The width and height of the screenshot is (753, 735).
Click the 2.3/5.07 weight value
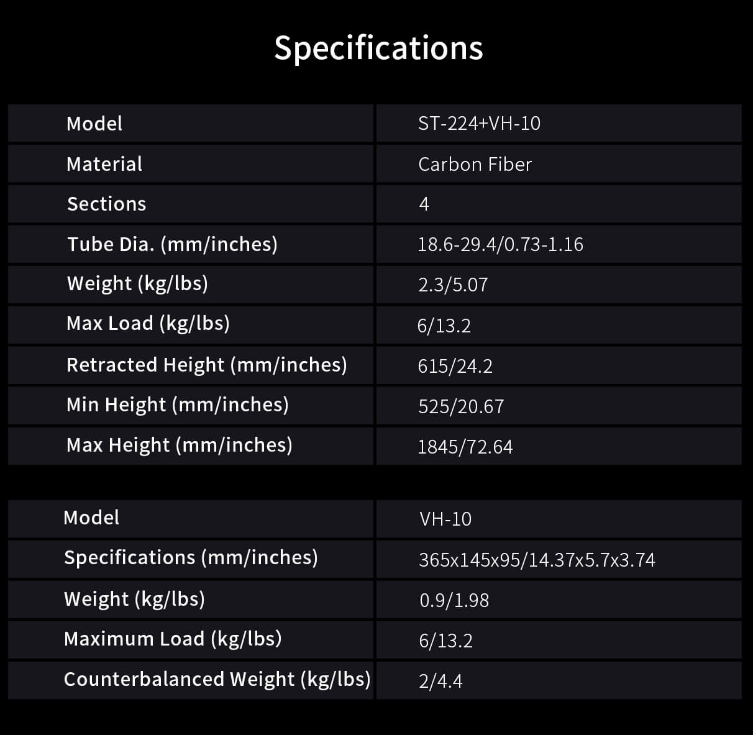[453, 285]
